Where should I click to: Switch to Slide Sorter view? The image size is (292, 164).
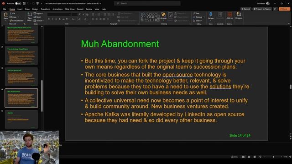click(249, 157)
